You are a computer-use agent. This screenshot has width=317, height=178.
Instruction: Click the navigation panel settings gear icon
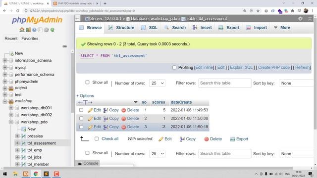(x=46, y=30)
